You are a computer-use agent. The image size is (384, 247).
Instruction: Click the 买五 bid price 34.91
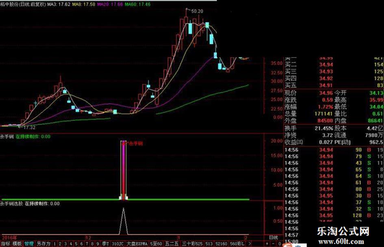point(326,85)
